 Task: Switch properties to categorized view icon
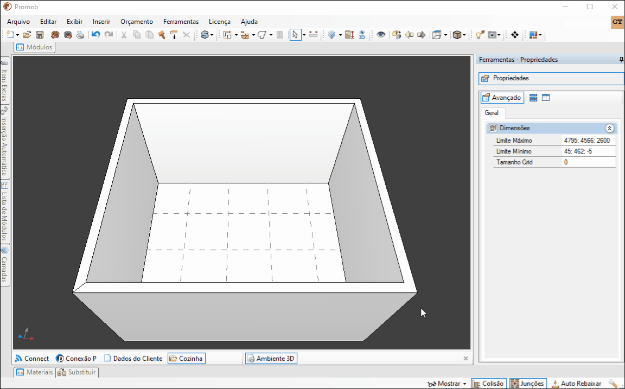[x=533, y=98]
